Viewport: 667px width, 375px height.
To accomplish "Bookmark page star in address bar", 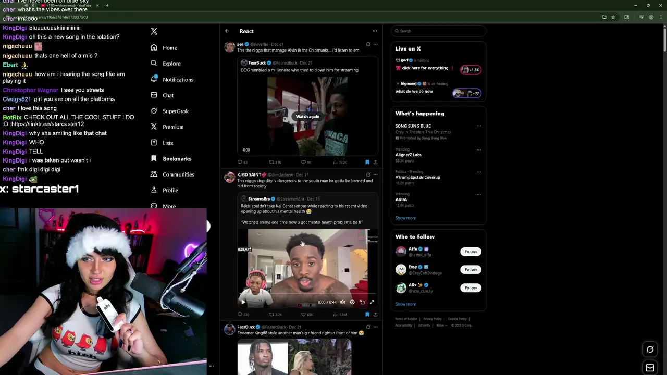I will pyautogui.click(x=613, y=17).
